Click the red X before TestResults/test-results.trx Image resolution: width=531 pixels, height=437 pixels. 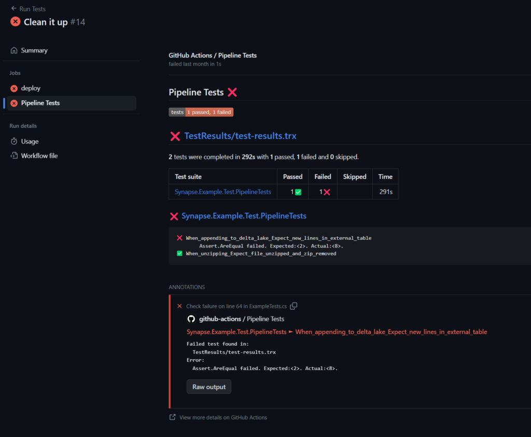coord(175,136)
